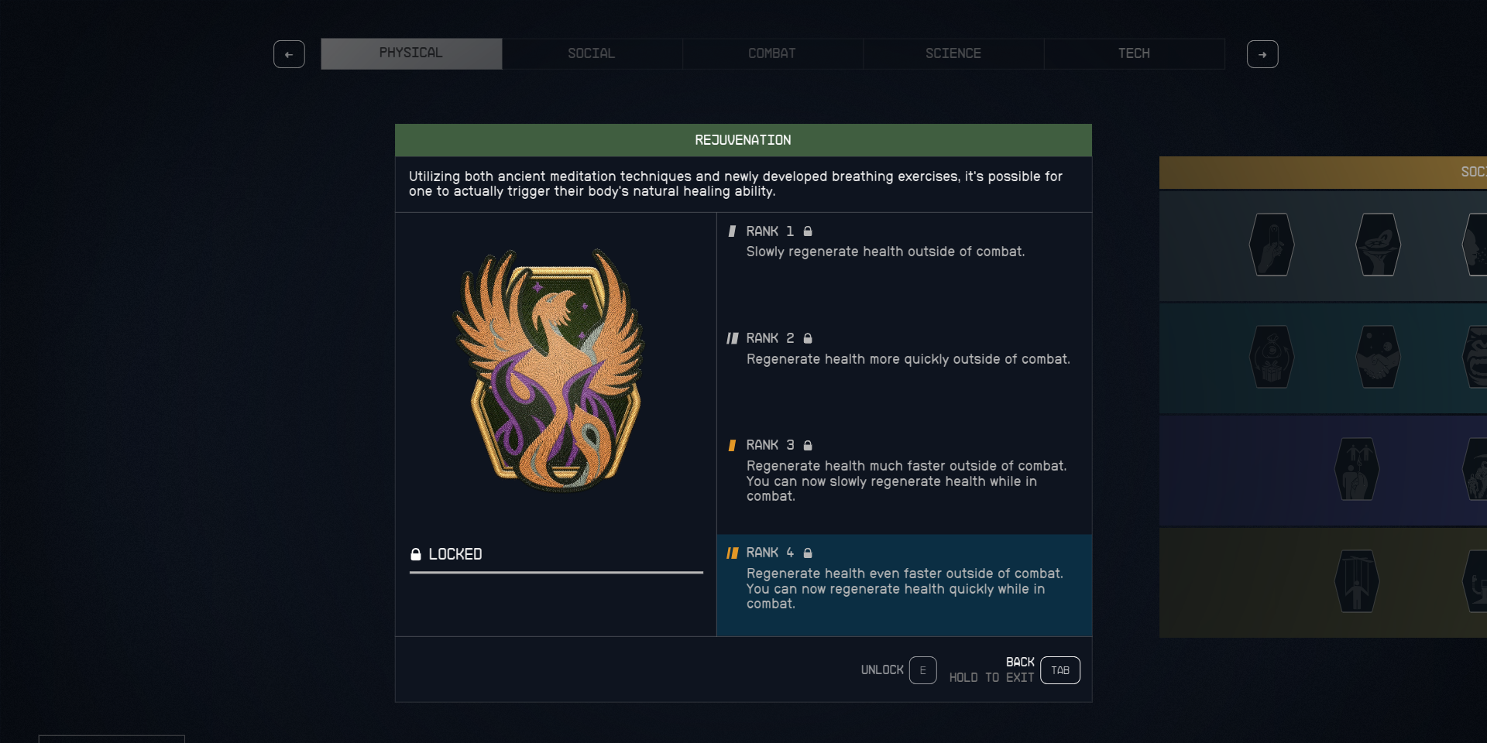Open the SCIENCE skills tab
This screenshot has height=743, width=1487.
pyautogui.click(x=953, y=53)
